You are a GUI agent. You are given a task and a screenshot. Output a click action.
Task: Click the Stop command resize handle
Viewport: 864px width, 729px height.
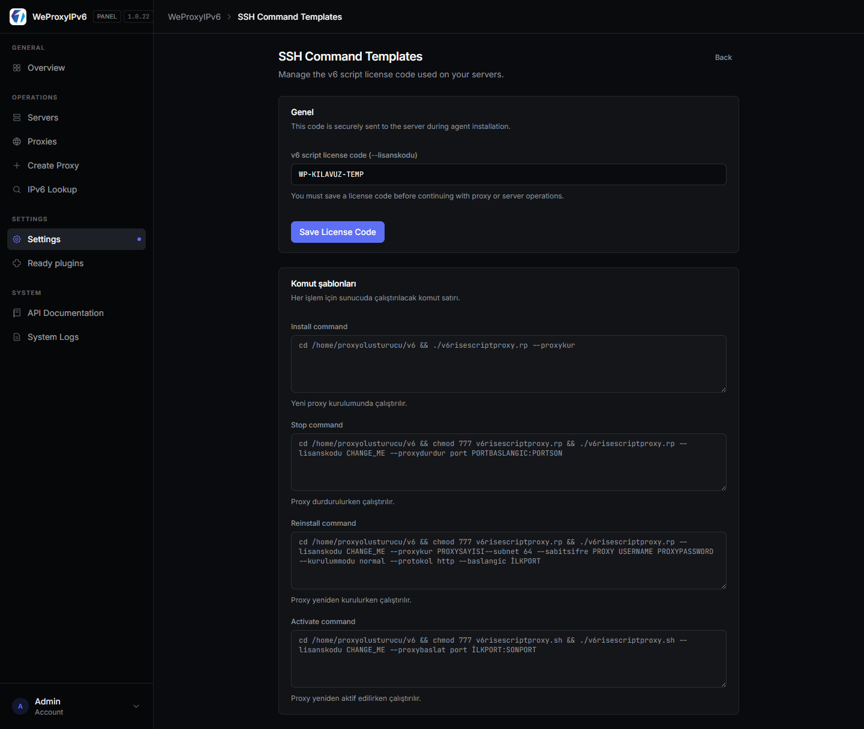[724, 488]
